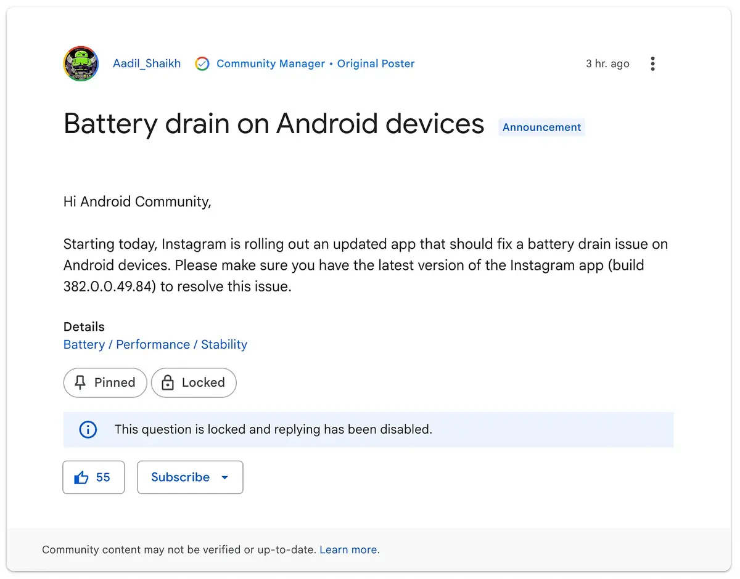
Task: Toggle the Locked status chip
Action: (194, 383)
